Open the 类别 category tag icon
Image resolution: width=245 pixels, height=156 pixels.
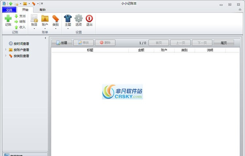point(56,19)
